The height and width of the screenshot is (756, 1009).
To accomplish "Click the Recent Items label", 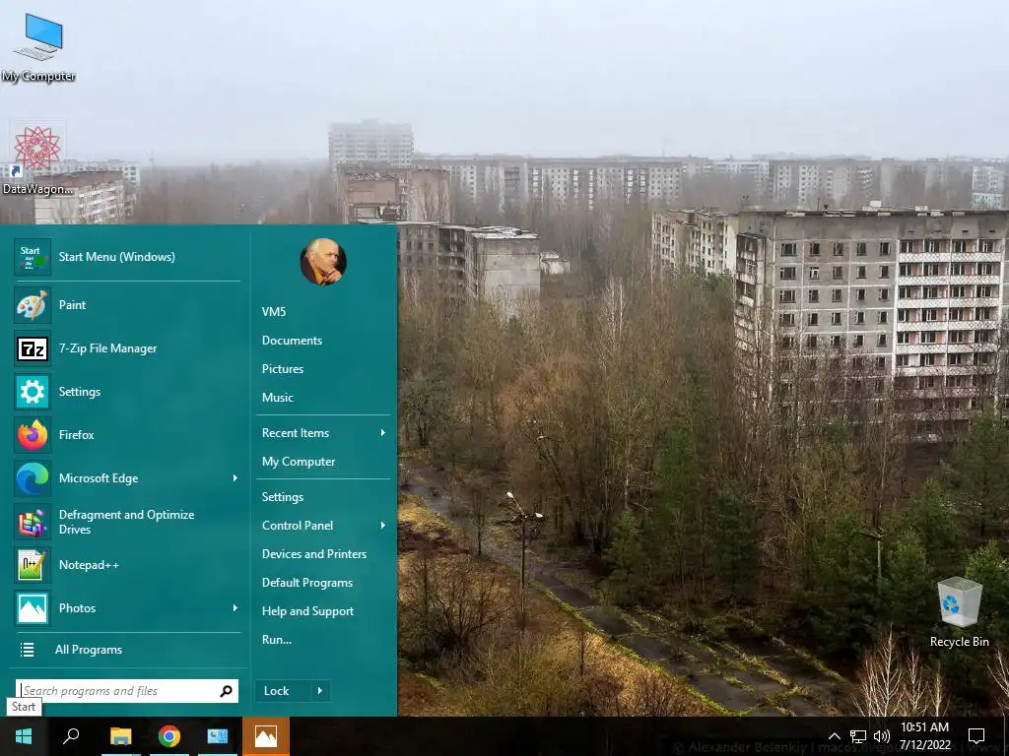I will [x=296, y=433].
